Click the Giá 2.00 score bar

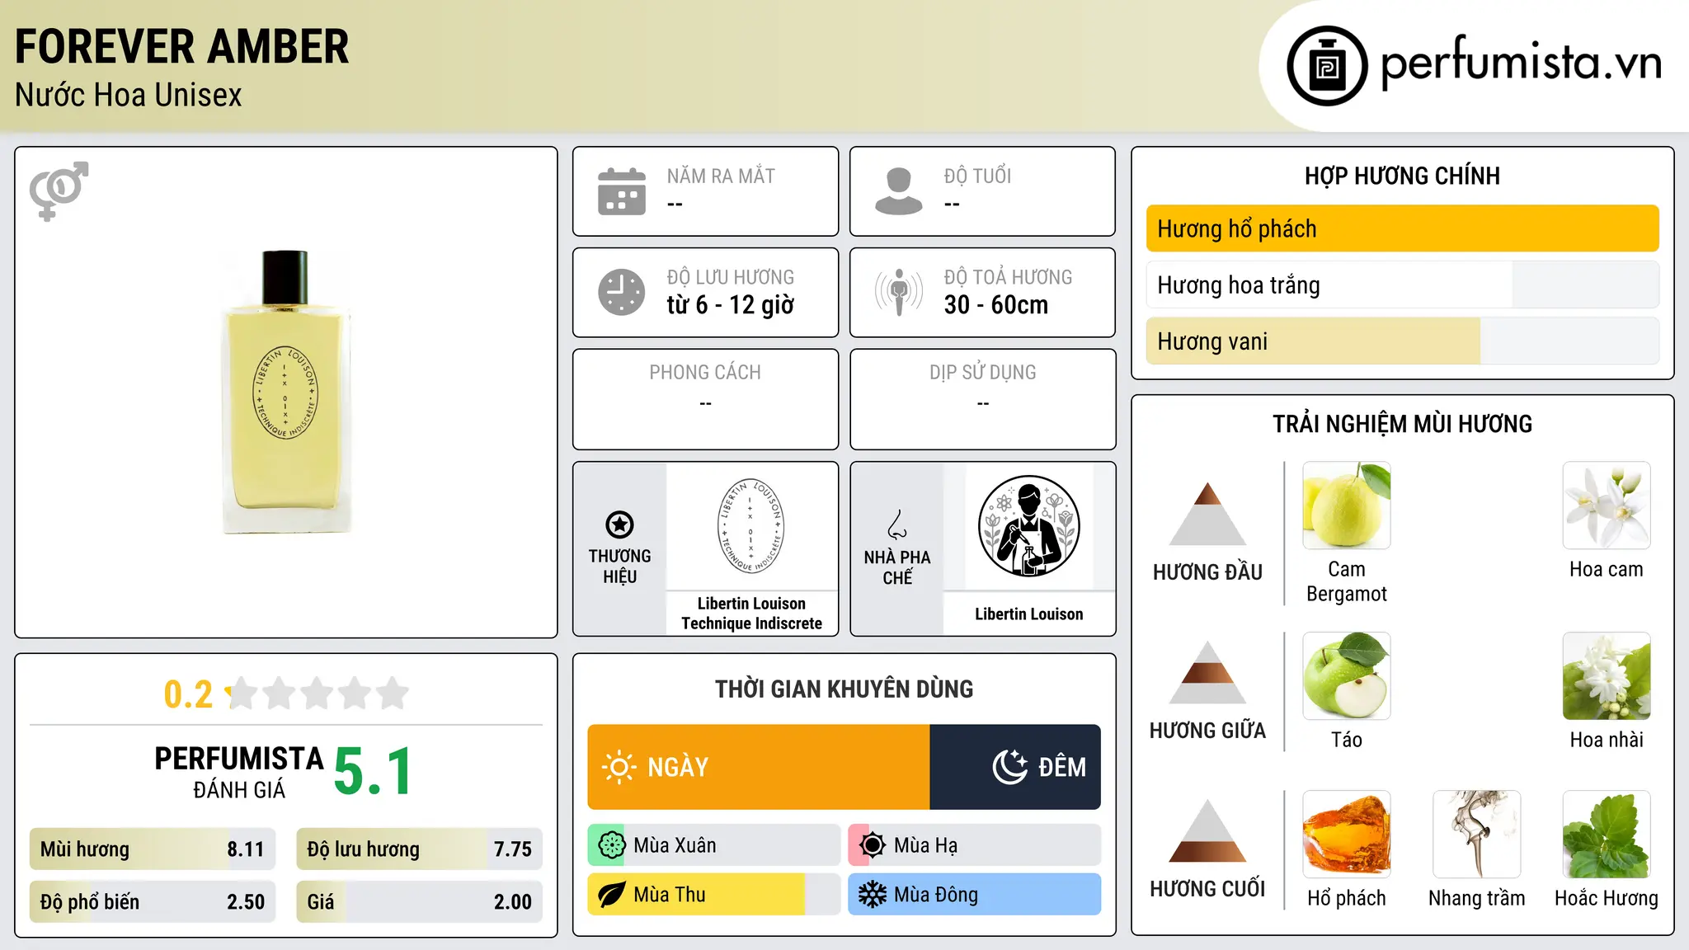(x=419, y=902)
